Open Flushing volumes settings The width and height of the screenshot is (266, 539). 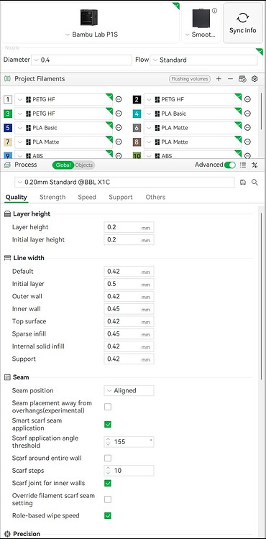tap(189, 79)
